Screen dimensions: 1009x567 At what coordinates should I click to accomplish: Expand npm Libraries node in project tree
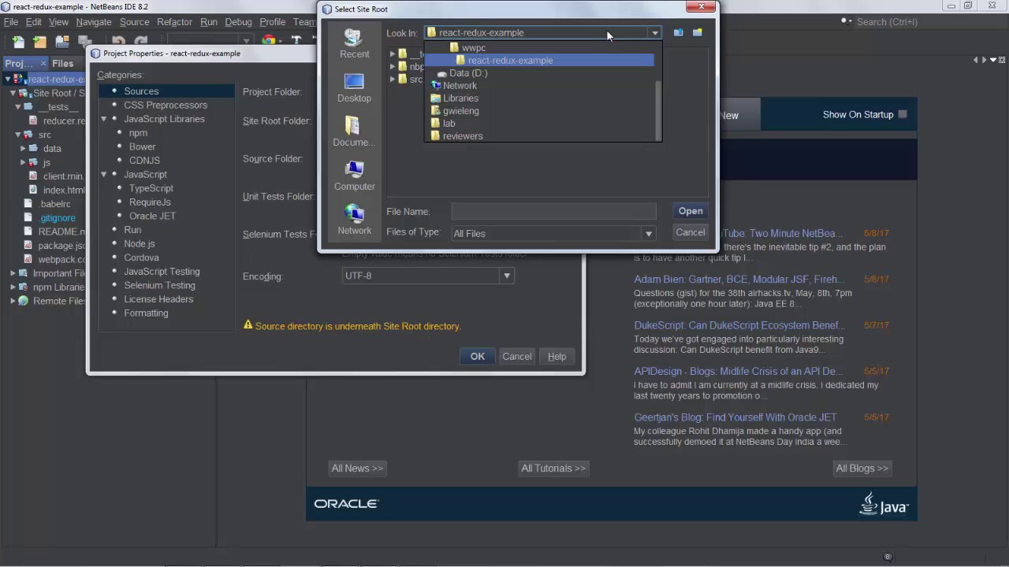pyautogui.click(x=13, y=287)
